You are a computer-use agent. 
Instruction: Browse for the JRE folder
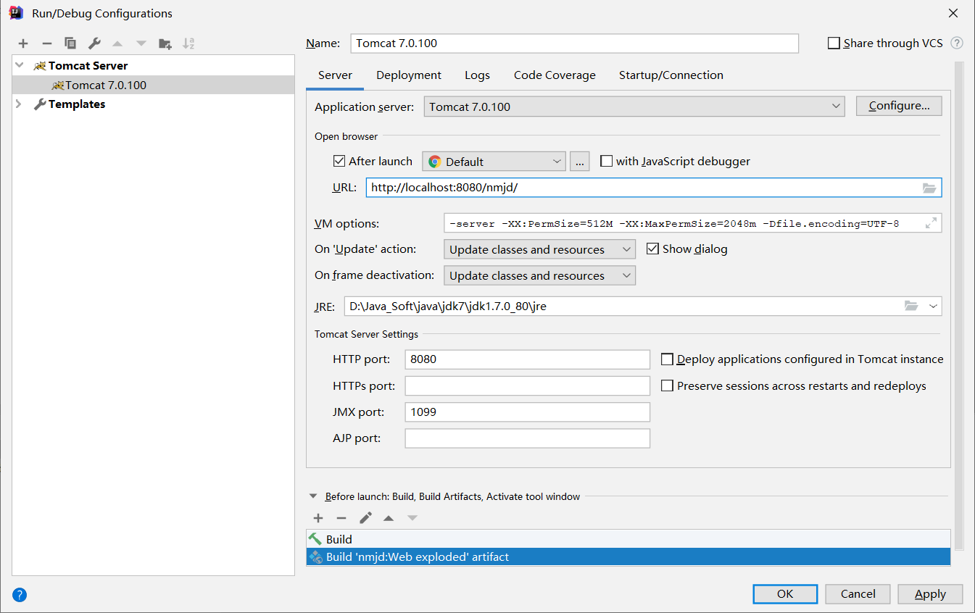point(911,306)
